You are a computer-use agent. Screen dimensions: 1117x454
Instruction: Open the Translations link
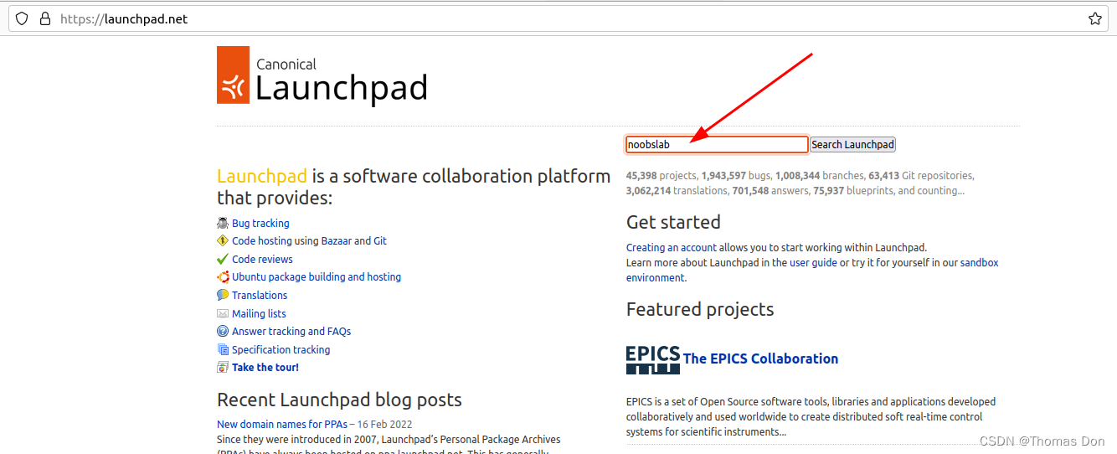pyautogui.click(x=260, y=295)
